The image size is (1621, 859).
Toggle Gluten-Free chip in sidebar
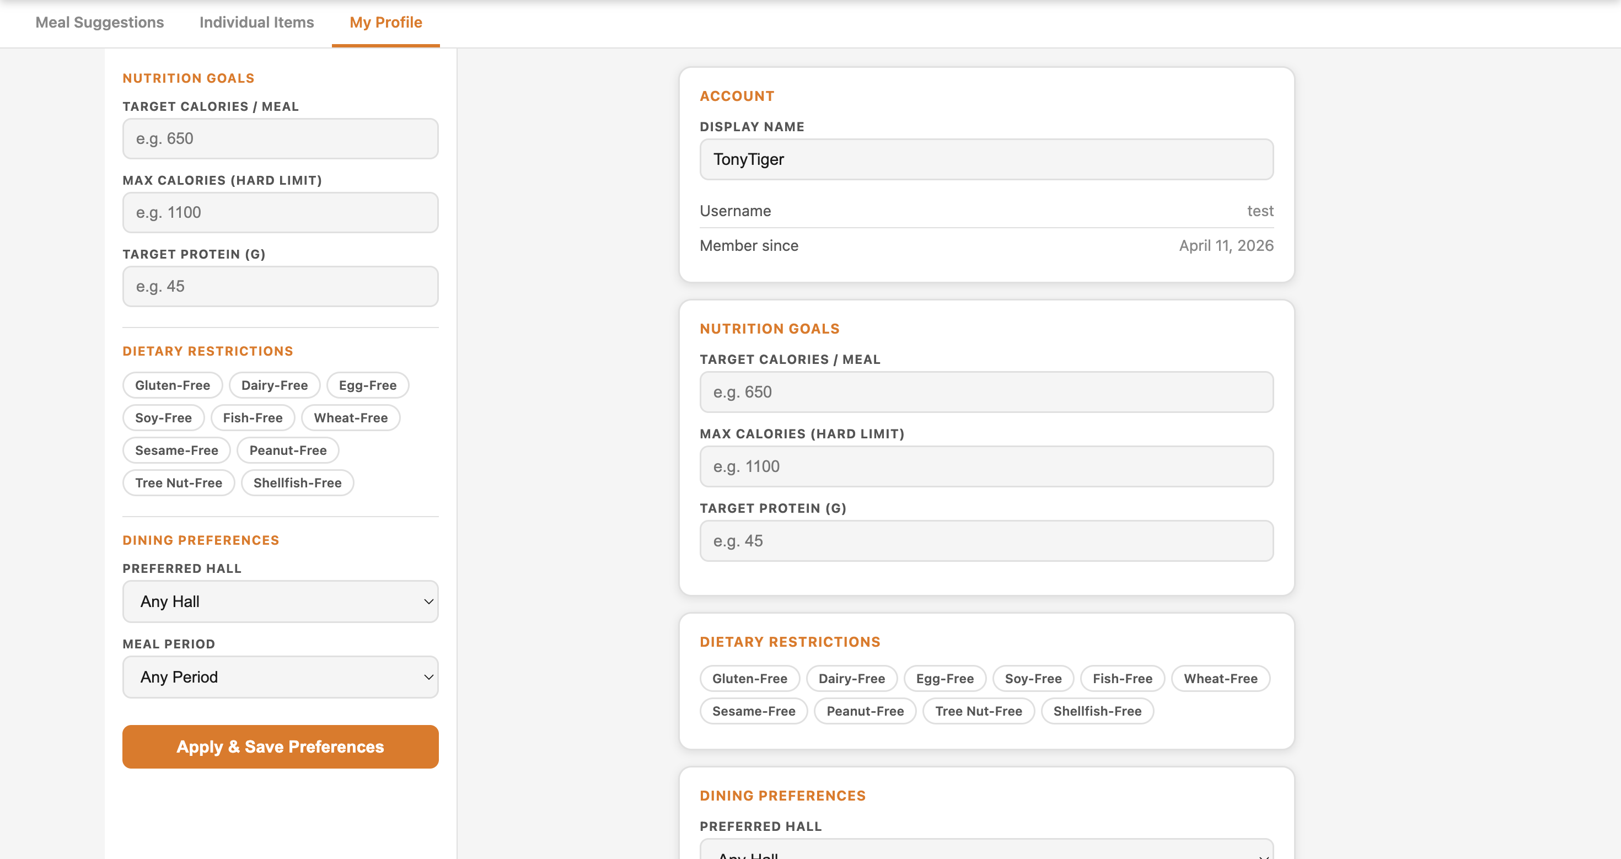point(173,385)
